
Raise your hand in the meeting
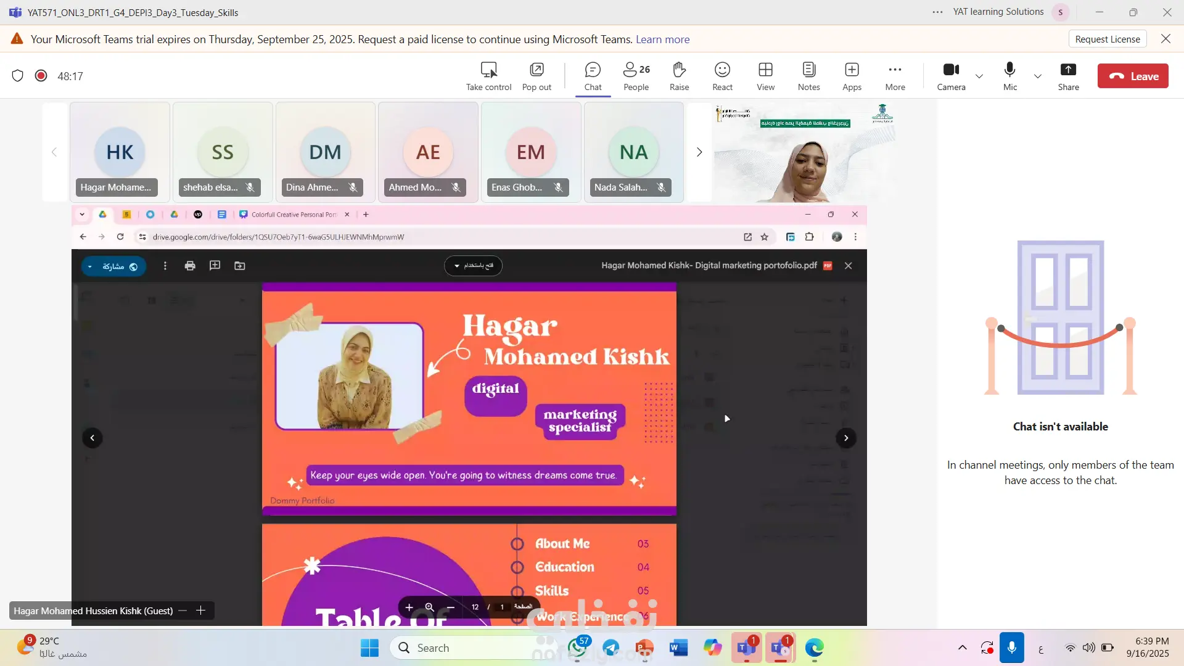click(679, 76)
